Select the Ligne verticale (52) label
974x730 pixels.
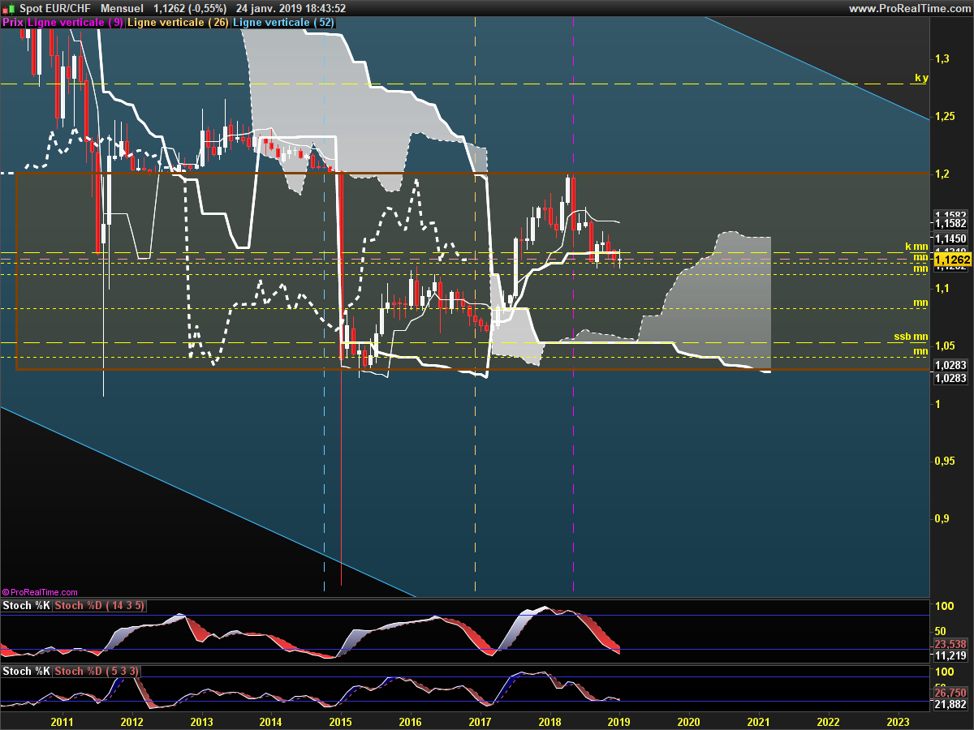pos(283,23)
